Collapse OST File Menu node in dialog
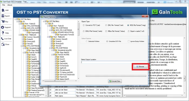Image resolution: width=189 pixels, height=101 pixels. (44, 21)
